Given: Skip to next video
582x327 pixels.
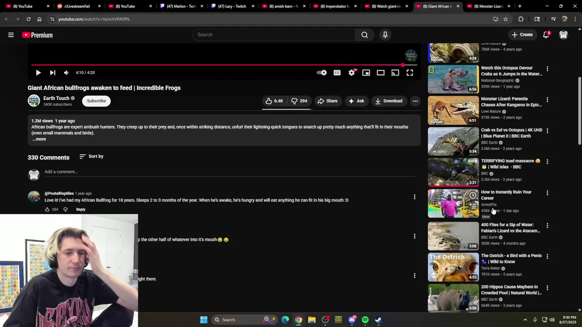Looking at the screenshot, I should [53, 73].
